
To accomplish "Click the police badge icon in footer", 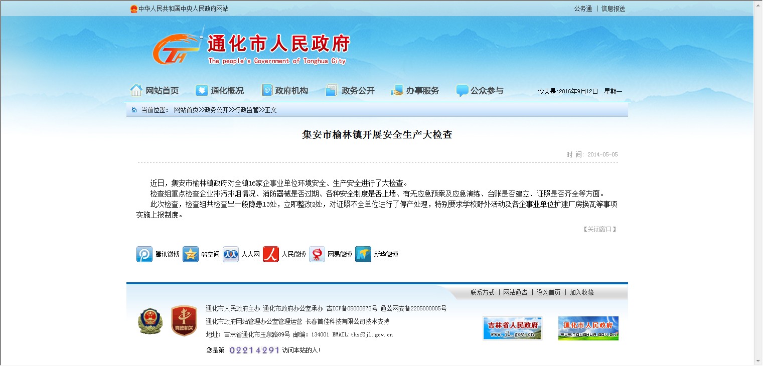I will 150,321.
